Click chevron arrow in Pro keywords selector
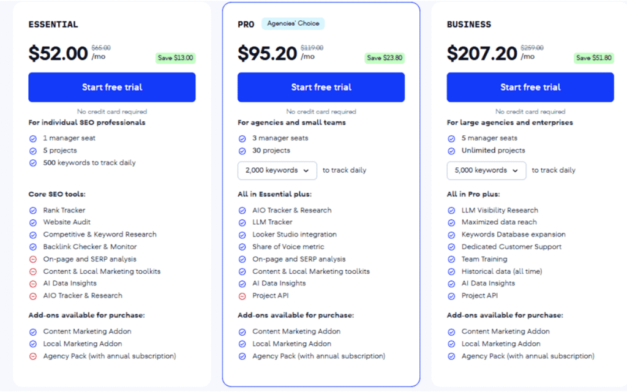Viewport: 627px width, 392px height. 306,171
